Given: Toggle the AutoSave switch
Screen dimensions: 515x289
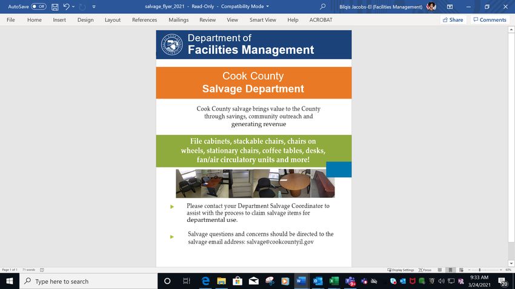Looking at the screenshot, I should tap(38, 7).
